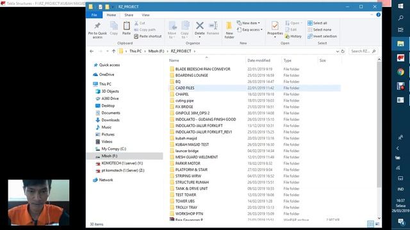410x230 pixels.
Task: Click This PC in address bar
Action: pyautogui.click(x=135, y=51)
